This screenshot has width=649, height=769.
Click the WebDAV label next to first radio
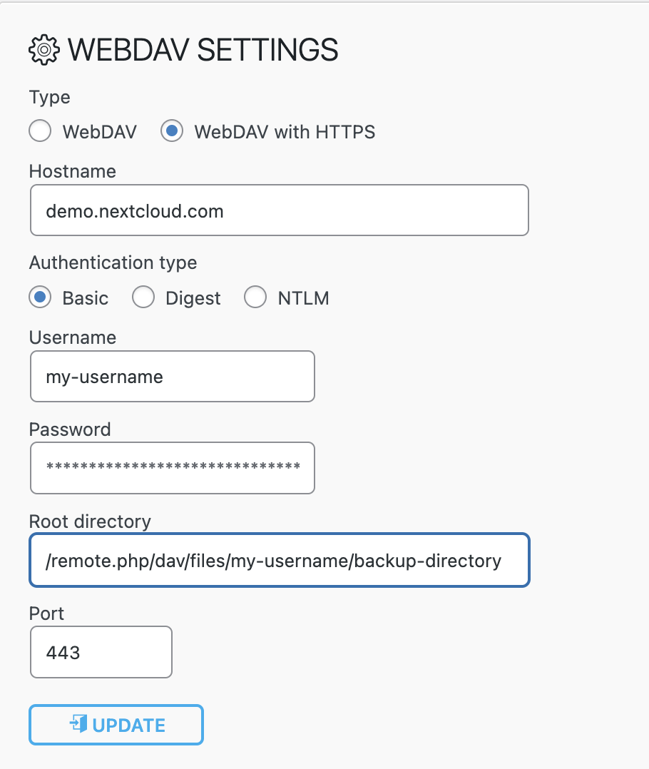click(100, 132)
